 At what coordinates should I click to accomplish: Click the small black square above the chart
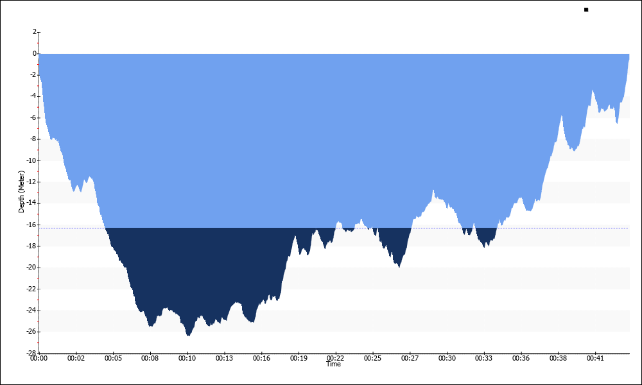586,10
